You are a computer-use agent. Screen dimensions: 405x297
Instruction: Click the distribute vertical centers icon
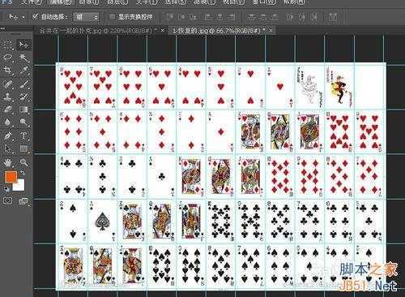click(263, 17)
